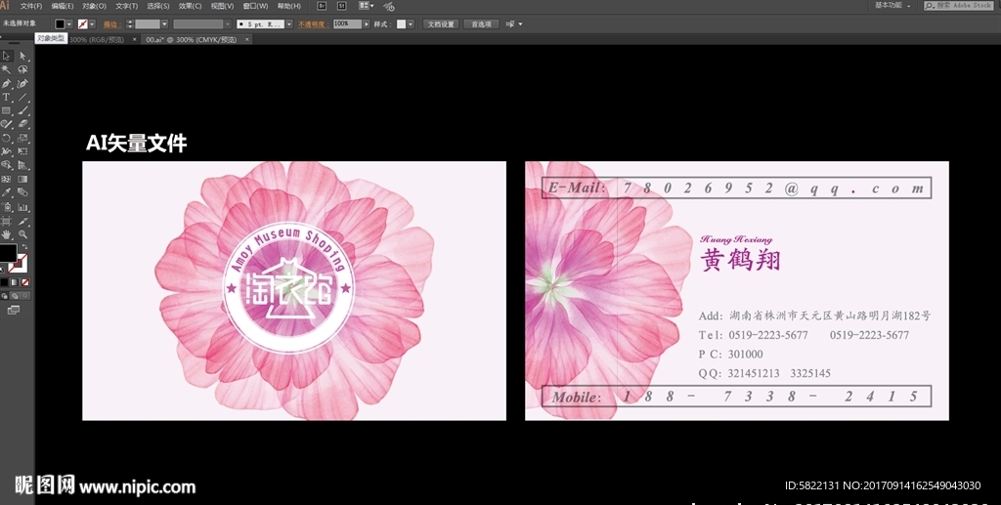Open the graphic style (样式) dropdown
Viewport: 1001px width, 505px height.
411,24
